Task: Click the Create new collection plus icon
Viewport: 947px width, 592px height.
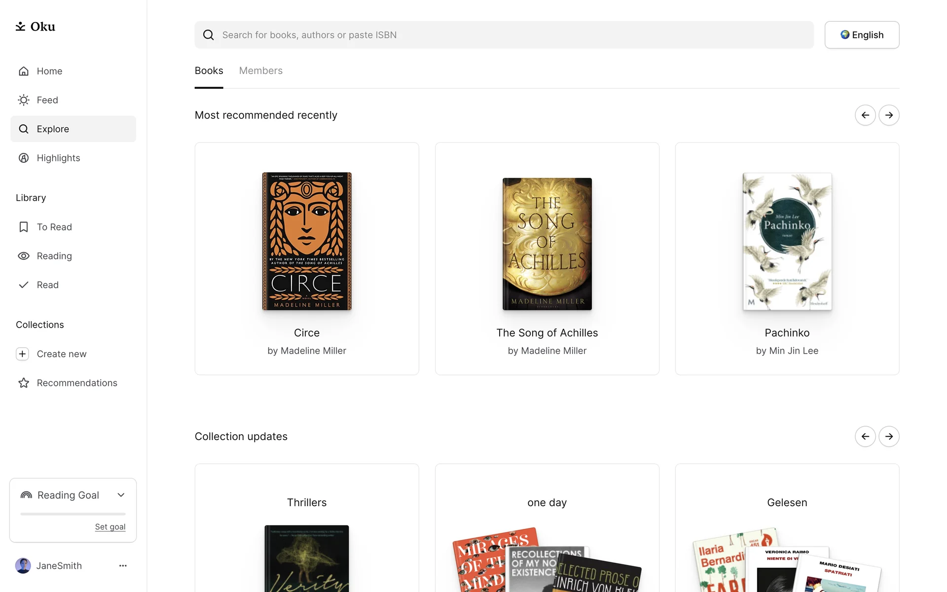Action: click(x=22, y=354)
